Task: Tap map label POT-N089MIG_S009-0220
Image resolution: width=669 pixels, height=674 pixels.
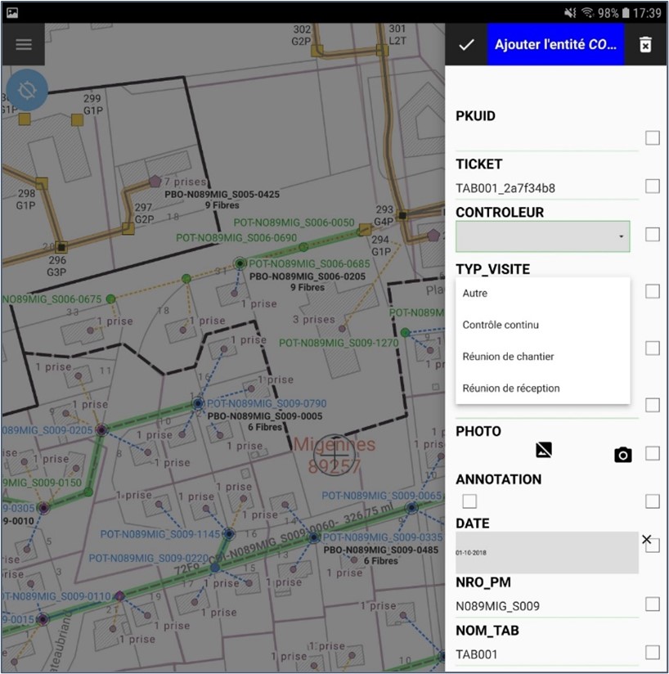Action: (x=148, y=558)
